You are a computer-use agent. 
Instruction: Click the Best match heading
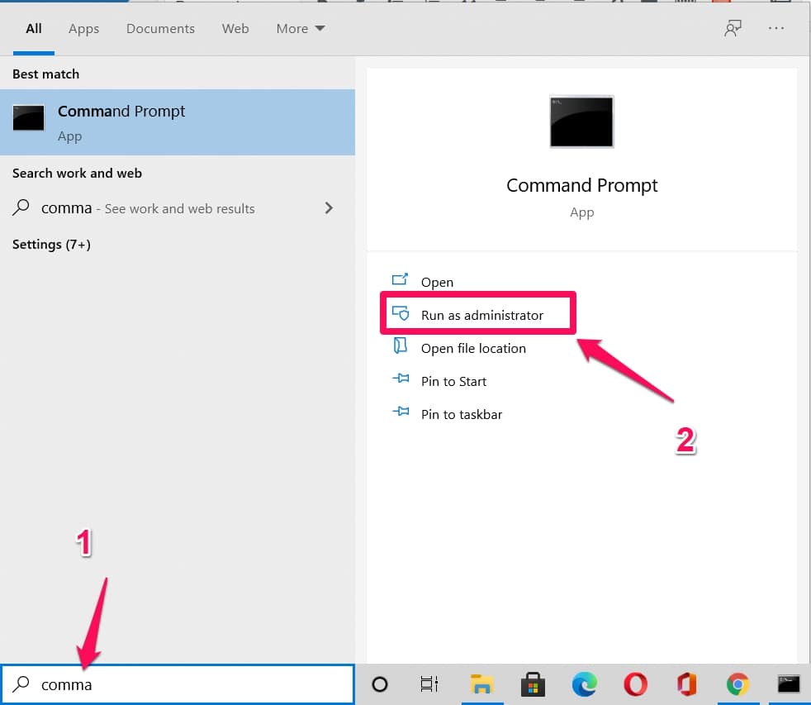[x=46, y=74]
